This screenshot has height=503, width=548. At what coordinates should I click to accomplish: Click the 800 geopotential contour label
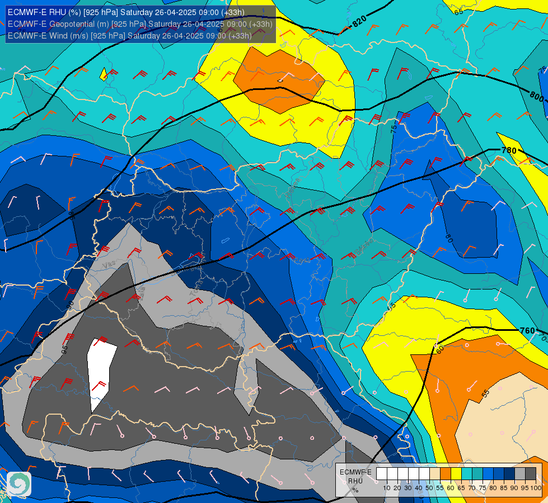coord(536,96)
